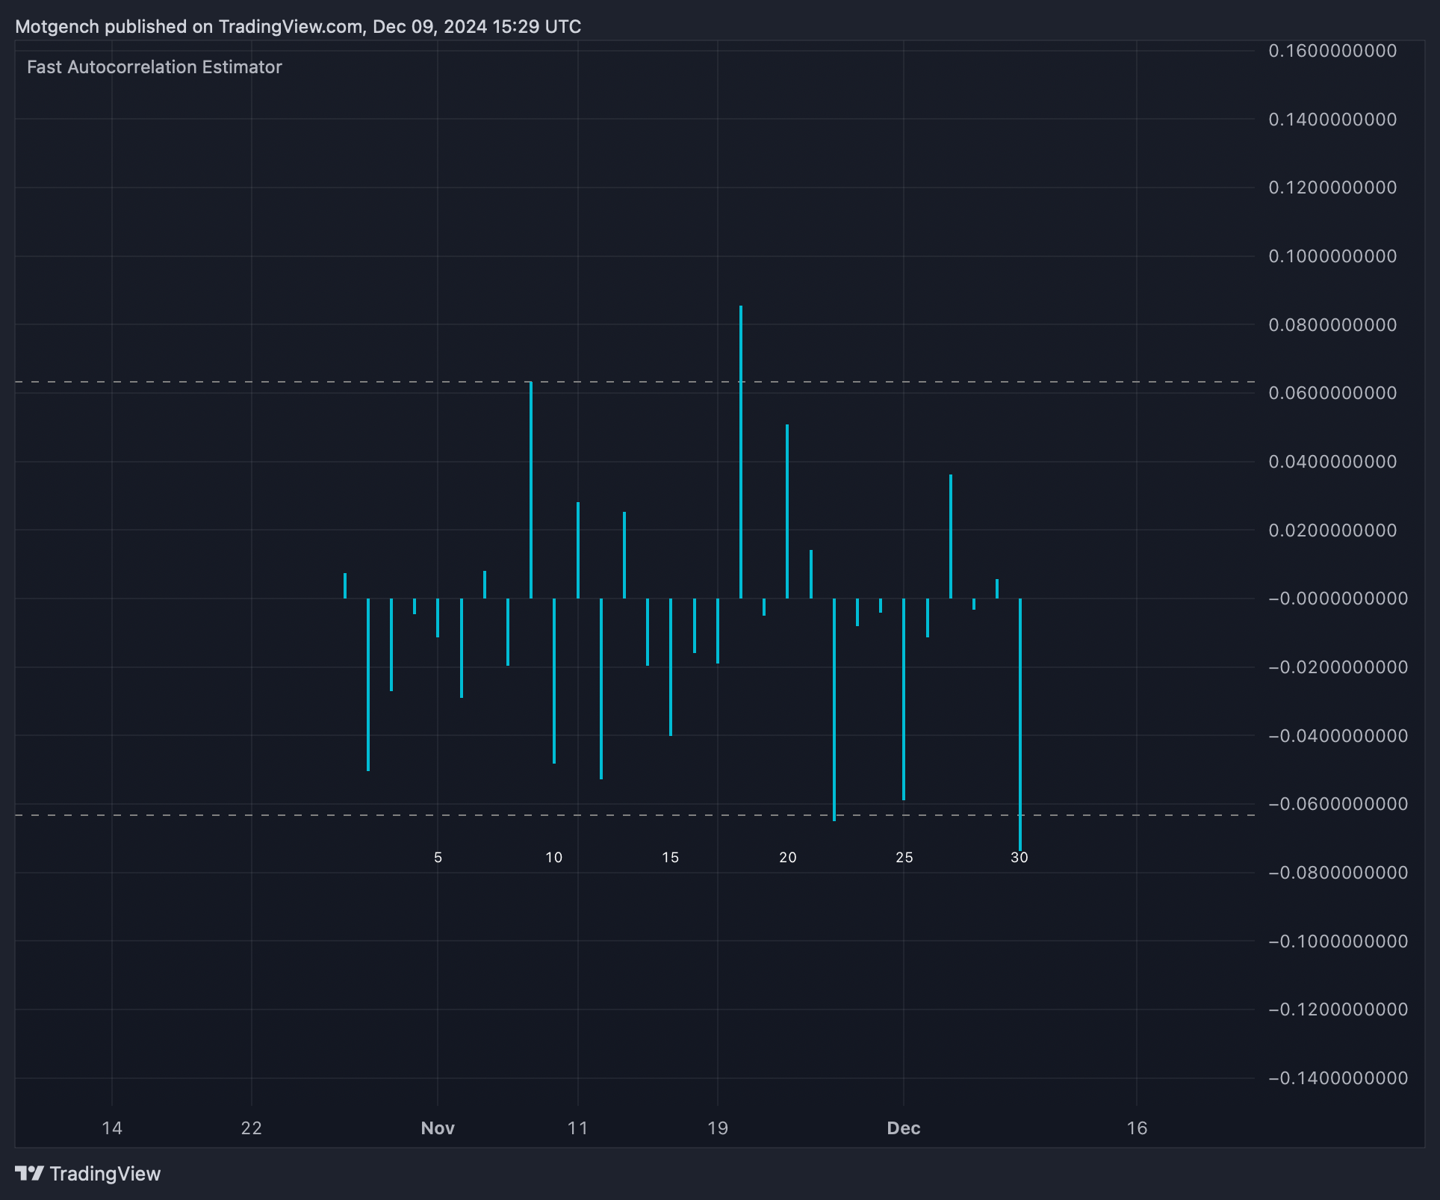The width and height of the screenshot is (1440, 1200).
Task: Click the −0.0600000000 price scale label
Action: pyautogui.click(x=1338, y=804)
